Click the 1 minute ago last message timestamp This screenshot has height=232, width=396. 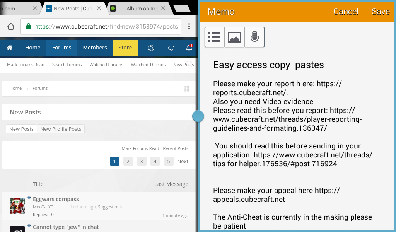(x=175, y=215)
